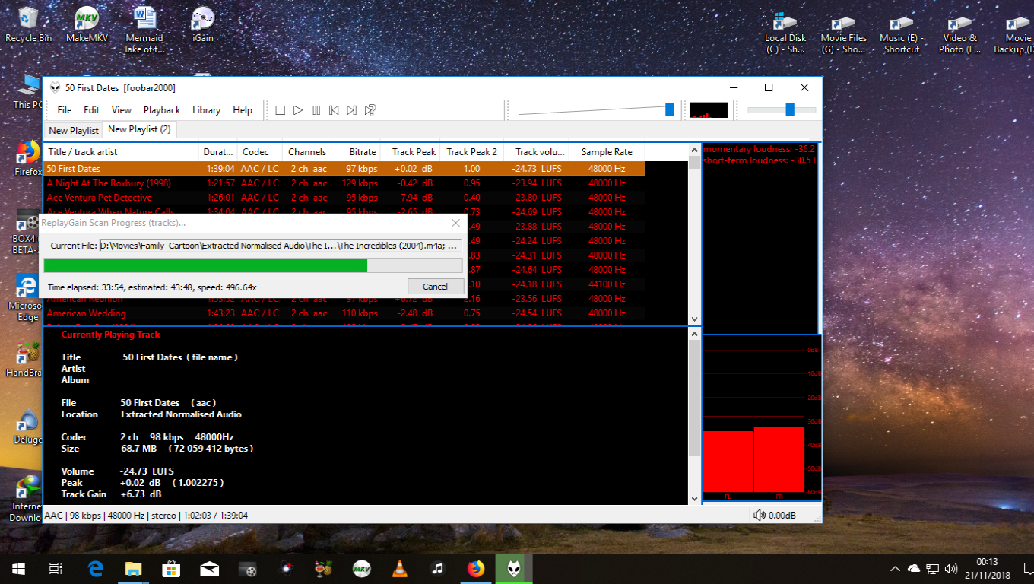Cancel the ReplayGain scan
The height and width of the screenshot is (584, 1034).
coord(435,287)
